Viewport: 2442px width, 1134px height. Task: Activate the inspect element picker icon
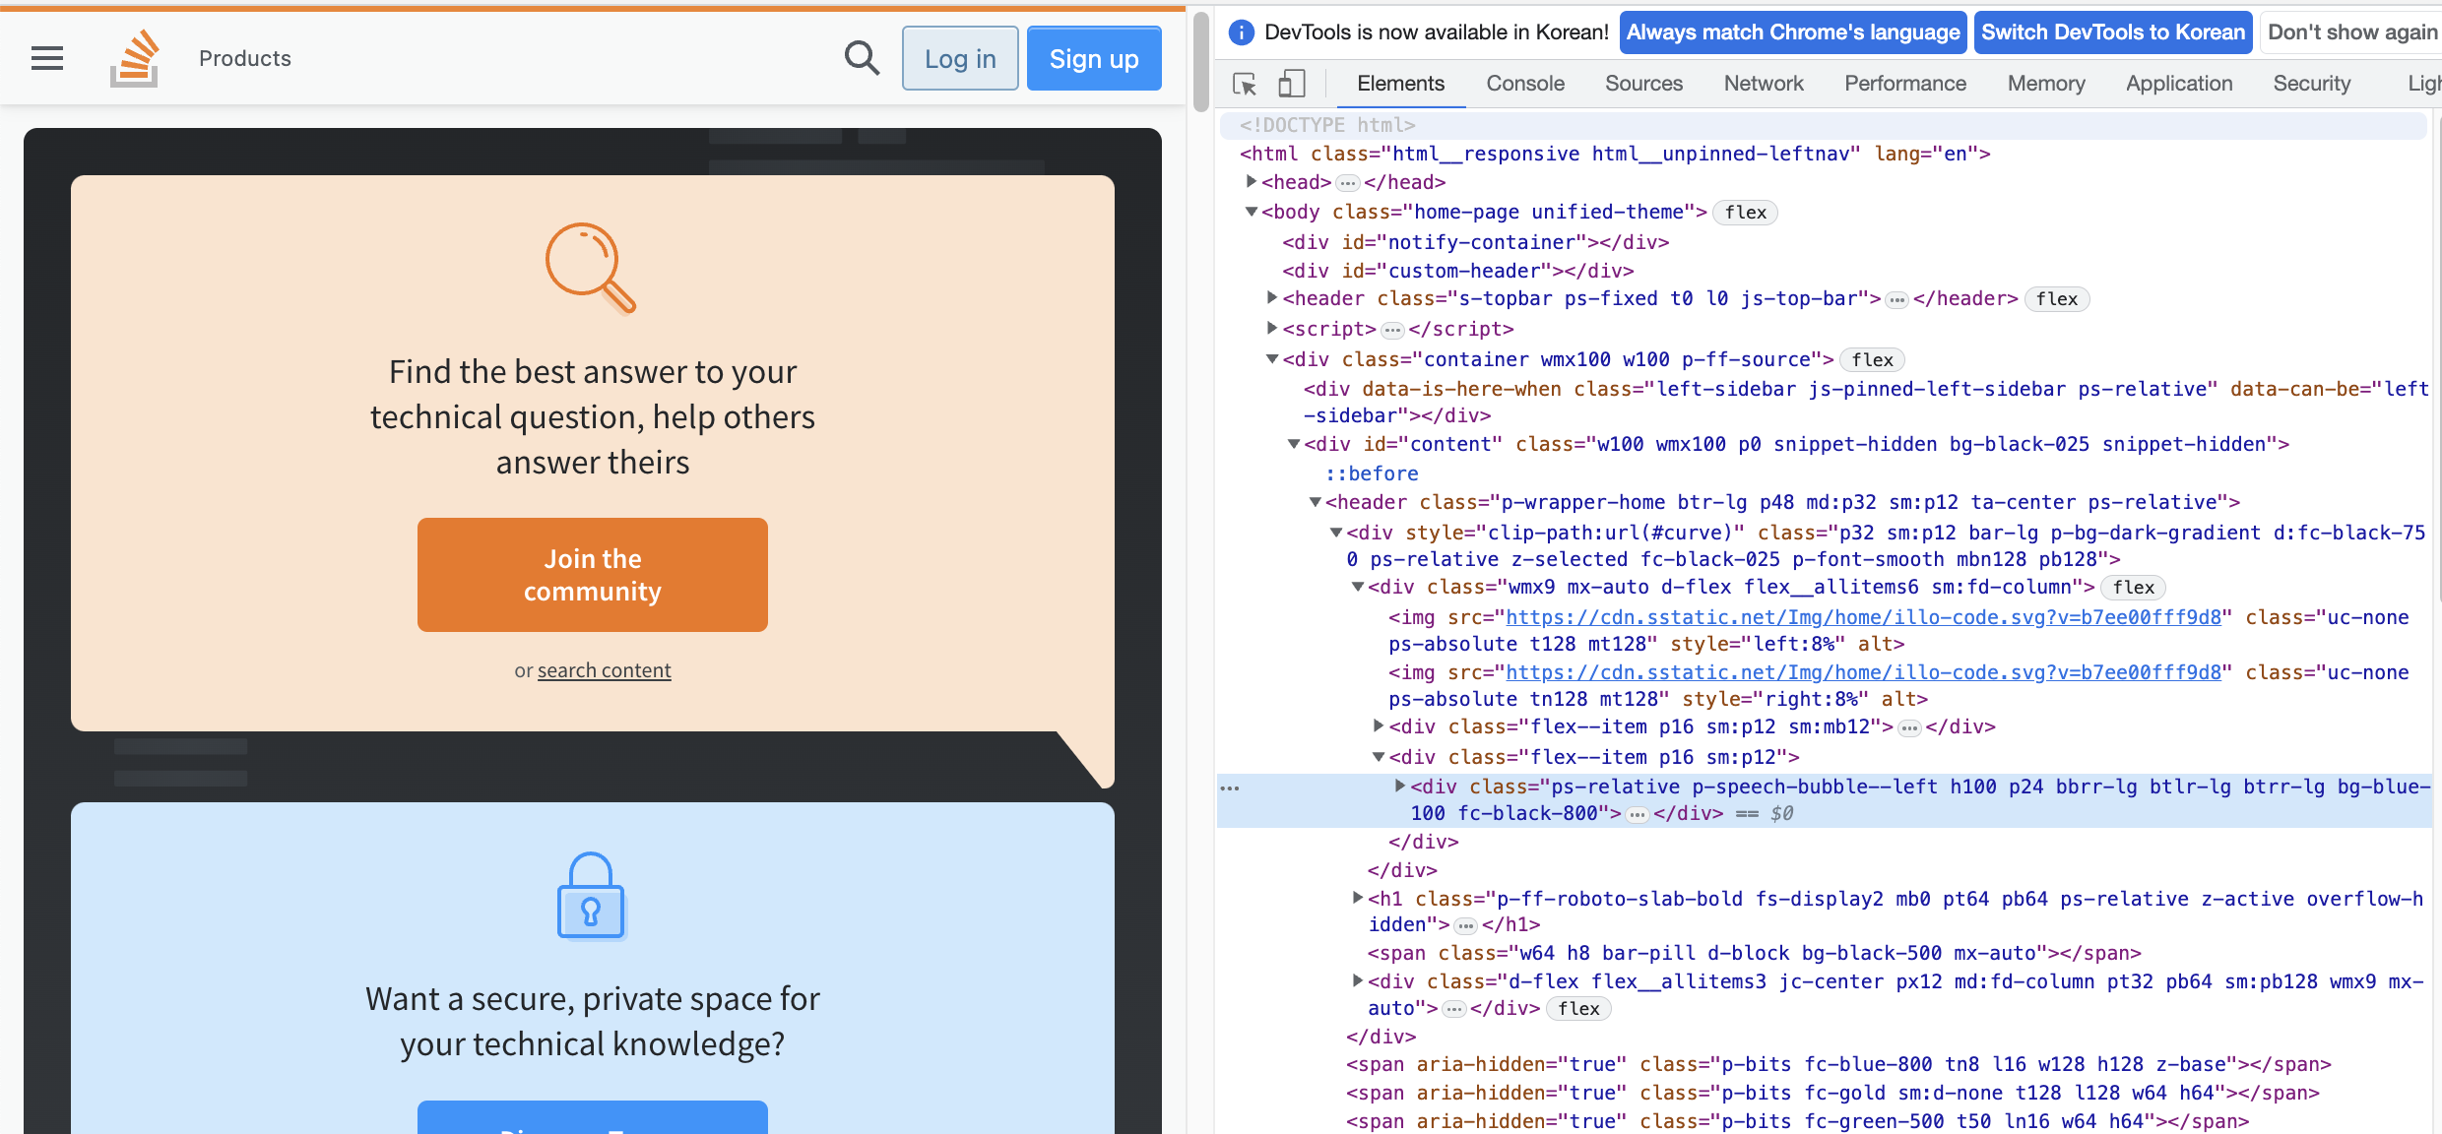1245,84
